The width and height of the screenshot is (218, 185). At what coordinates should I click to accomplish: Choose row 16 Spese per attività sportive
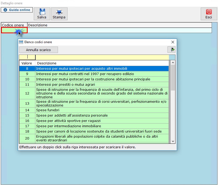102,121
